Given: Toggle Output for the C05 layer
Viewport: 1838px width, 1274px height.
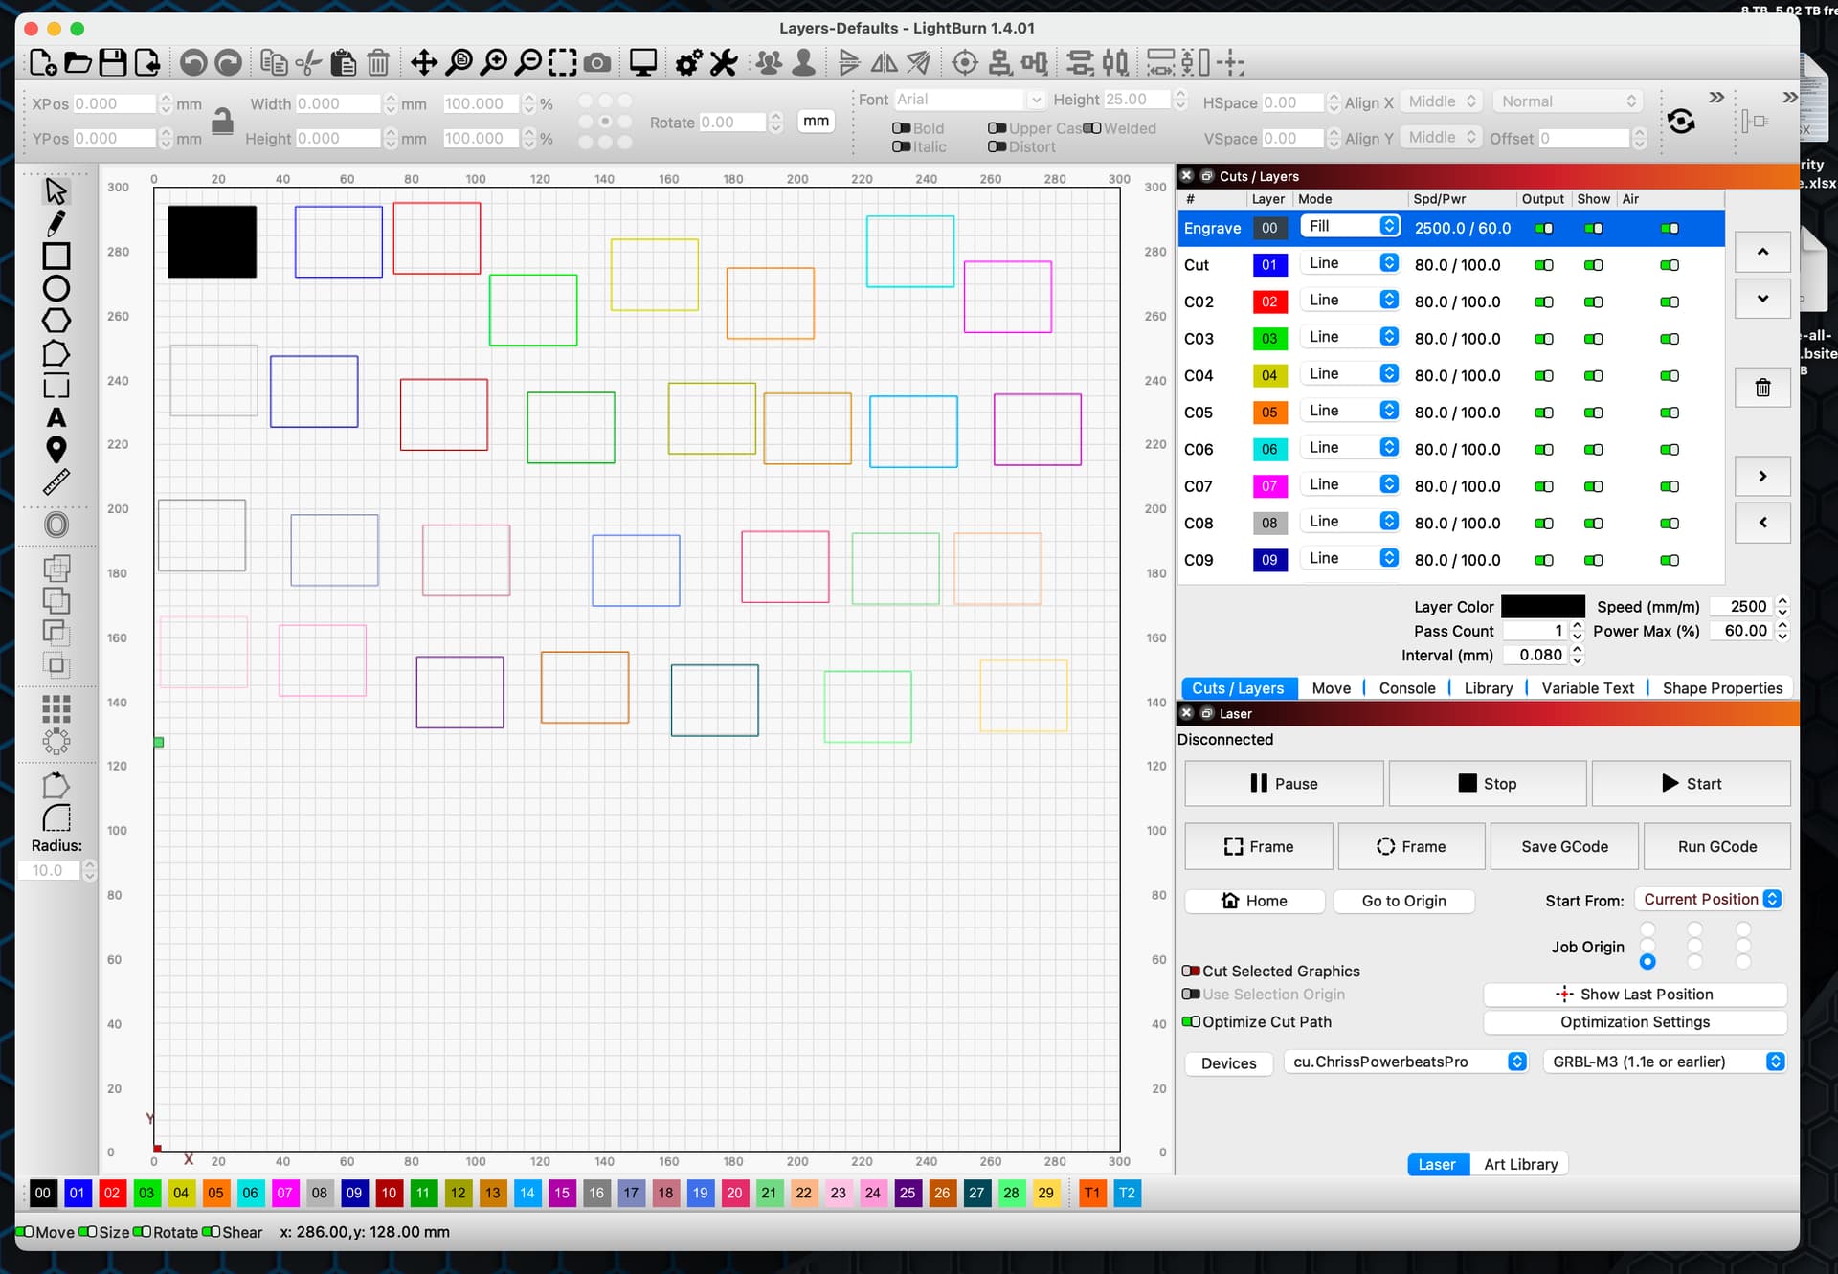Looking at the screenshot, I should [1543, 413].
